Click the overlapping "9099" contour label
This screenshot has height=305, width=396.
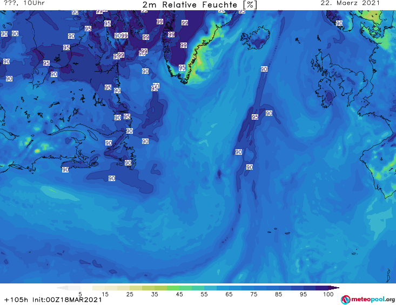[121, 36]
